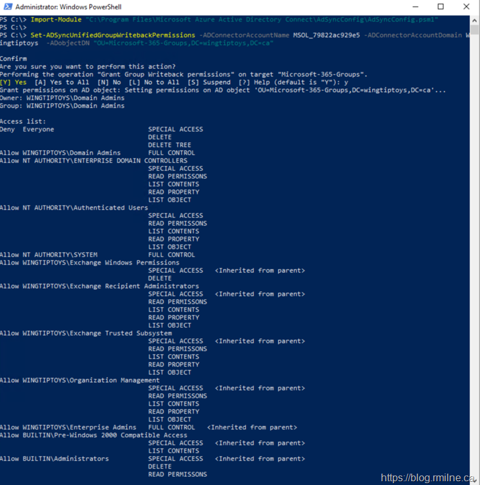This screenshot has height=485, width=480.
Task: Click the vertical scrollbar thumb
Action: [x=474, y=30]
